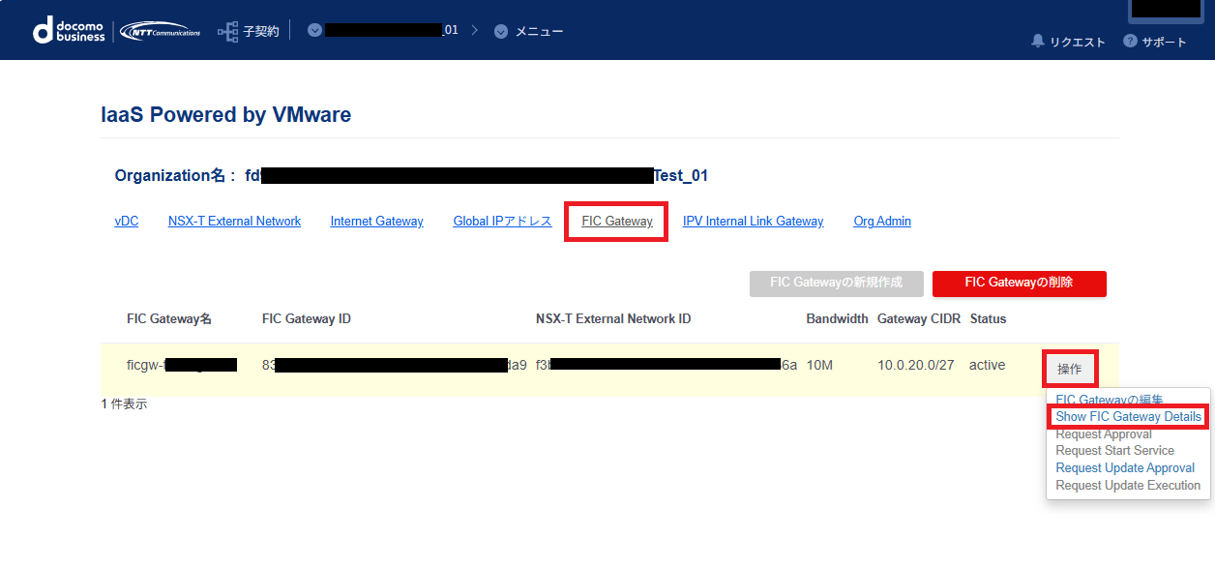This screenshot has width=1215, height=568.
Task: Click the IaaS Powered by VMware heading
Action: pos(226,115)
